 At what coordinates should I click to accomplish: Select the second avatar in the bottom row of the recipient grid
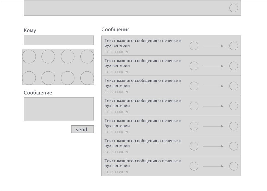coord(48,78)
